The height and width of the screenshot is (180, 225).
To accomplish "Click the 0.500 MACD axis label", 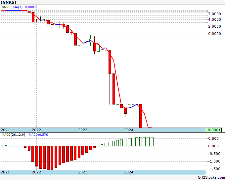I will point(213,138).
